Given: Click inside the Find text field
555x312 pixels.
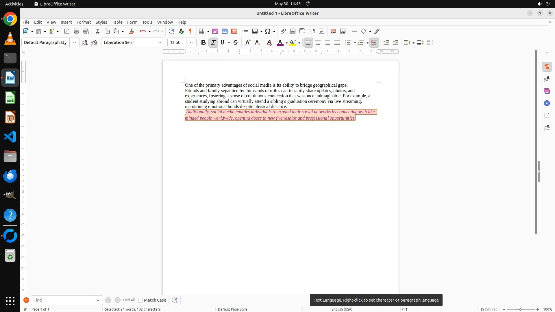Looking at the screenshot, I should click(x=62, y=300).
